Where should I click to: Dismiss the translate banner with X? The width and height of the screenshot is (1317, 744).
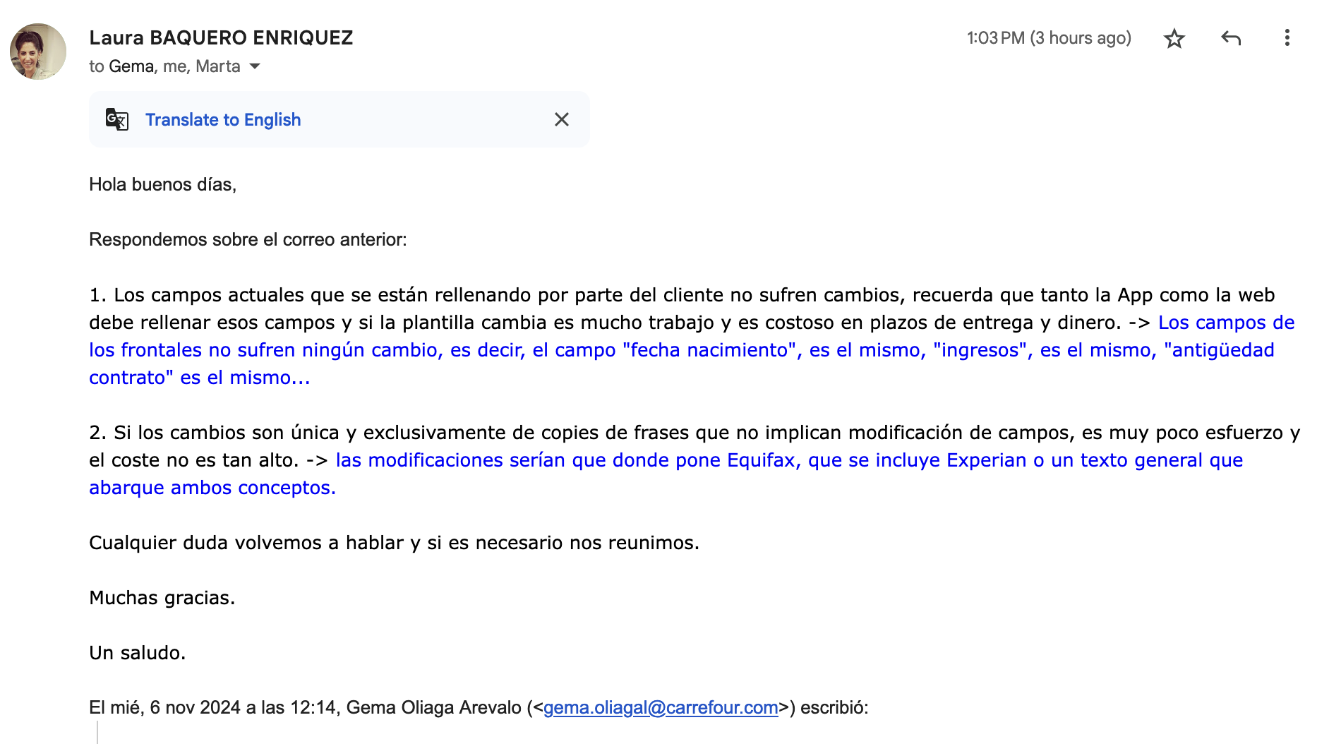tap(561, 119)
